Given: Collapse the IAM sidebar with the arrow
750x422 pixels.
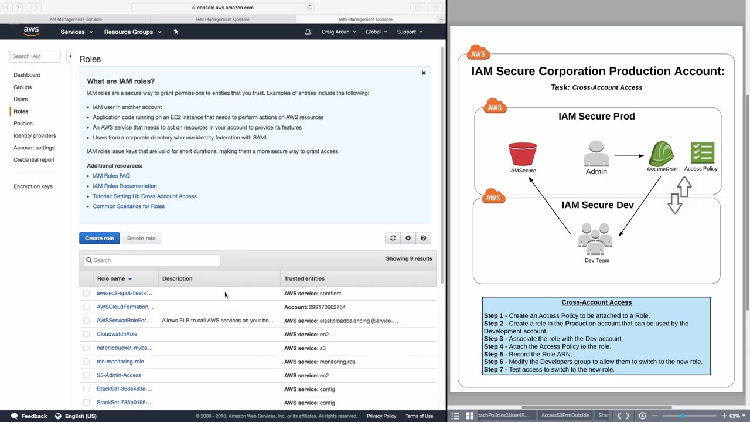Looking at the screenshot, I should point(70,56).
